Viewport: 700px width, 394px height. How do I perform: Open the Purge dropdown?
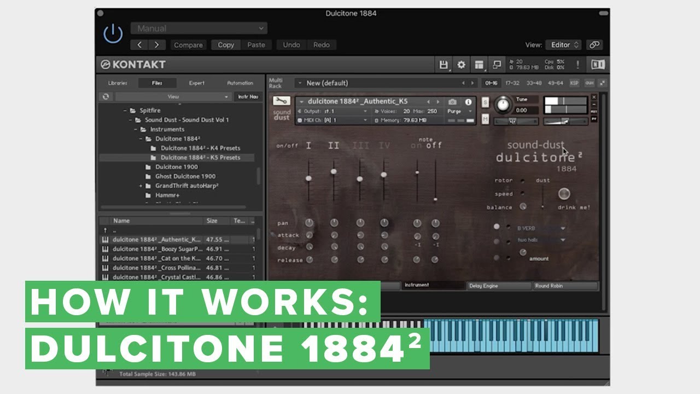click(459, 111)
